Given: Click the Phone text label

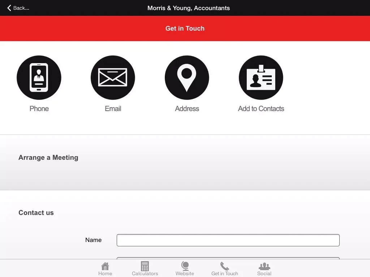Looking at the screenshot, I should tap(39, 109).
